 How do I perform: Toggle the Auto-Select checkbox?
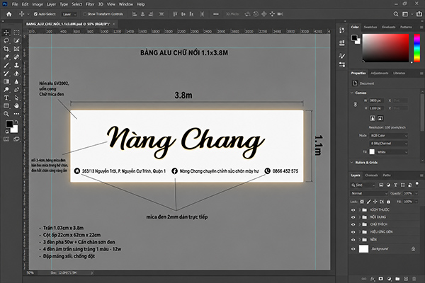coord(35,14)
